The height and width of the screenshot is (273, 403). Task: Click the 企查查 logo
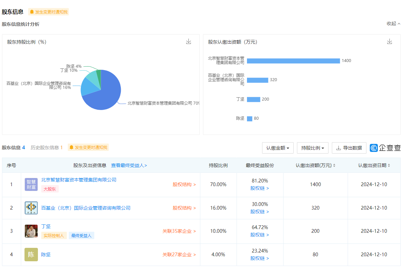[385, 148]
